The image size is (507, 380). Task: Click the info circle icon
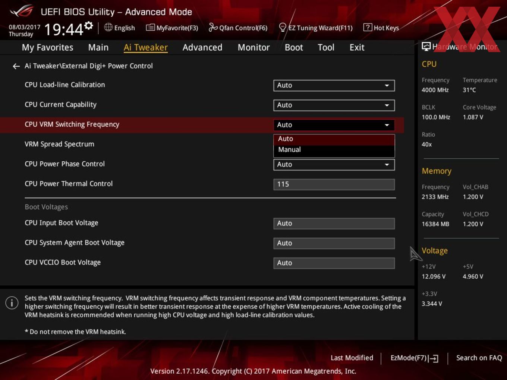point(12,303)
